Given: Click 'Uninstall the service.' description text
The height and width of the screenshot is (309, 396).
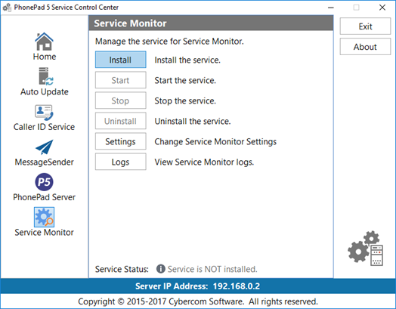Looking at the screenshot, I should (x=193, y=121).
